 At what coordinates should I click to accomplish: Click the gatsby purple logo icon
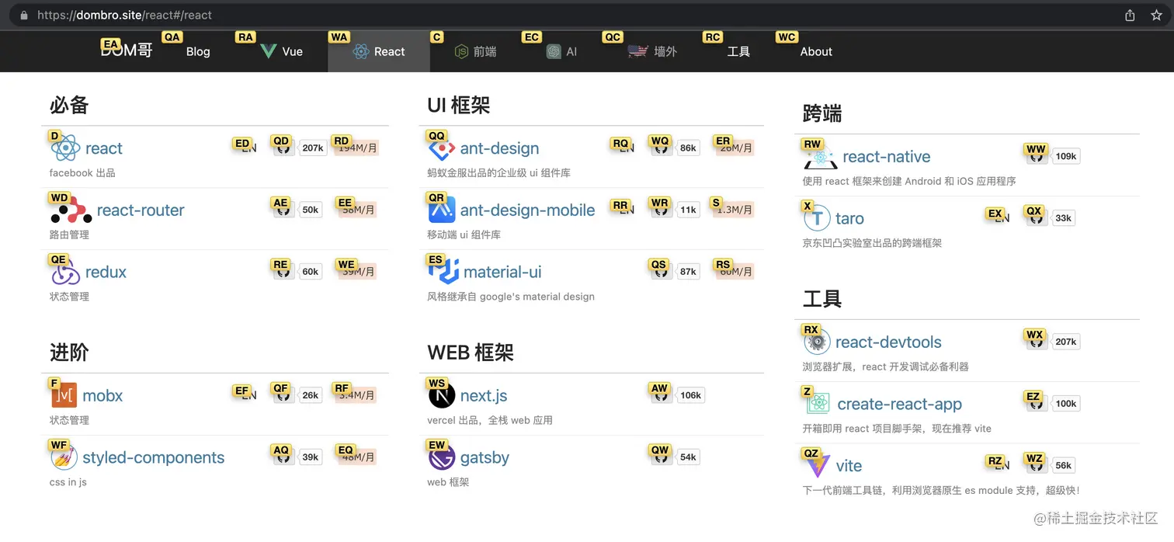[441, 457]
